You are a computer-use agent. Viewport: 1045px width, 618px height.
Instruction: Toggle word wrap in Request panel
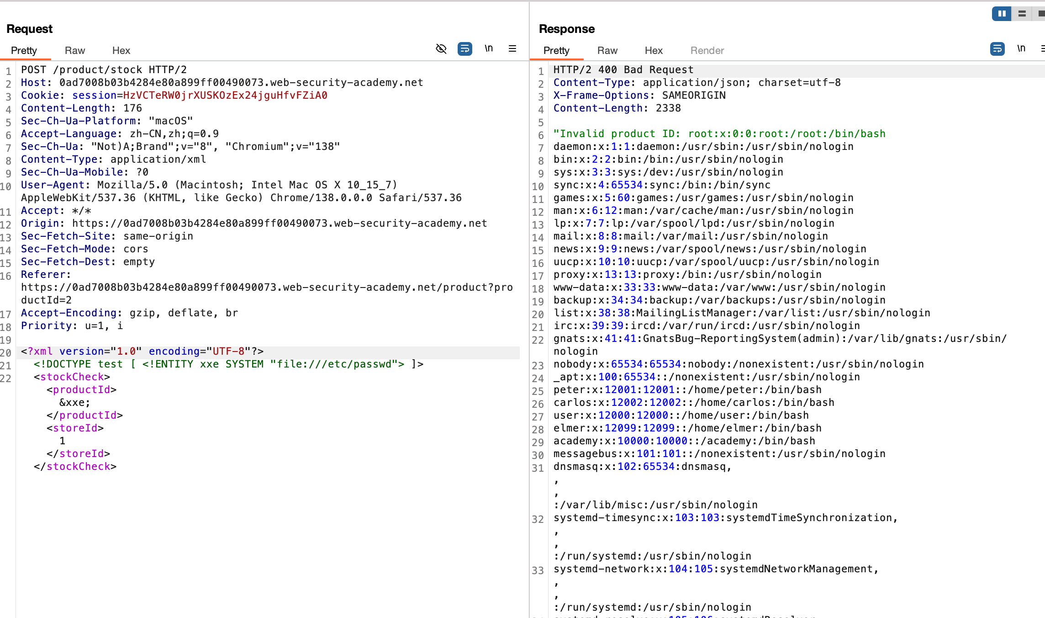[464, 48]
